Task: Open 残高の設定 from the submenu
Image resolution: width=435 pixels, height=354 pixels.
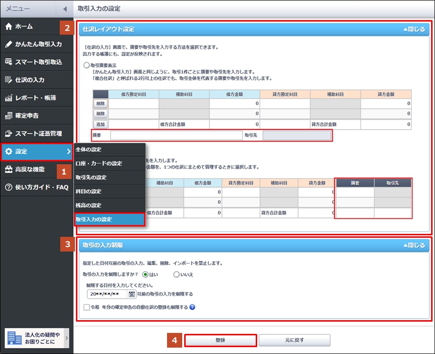Action: (x=110, y=205)
